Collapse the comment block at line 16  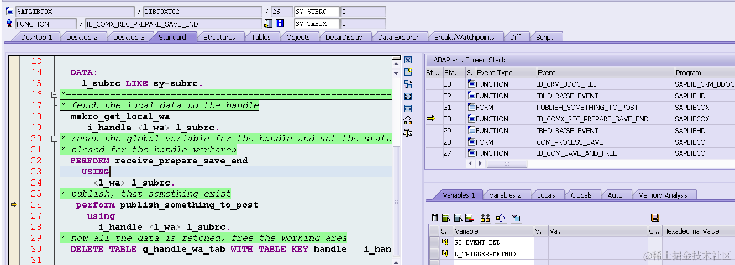(54, 94)
